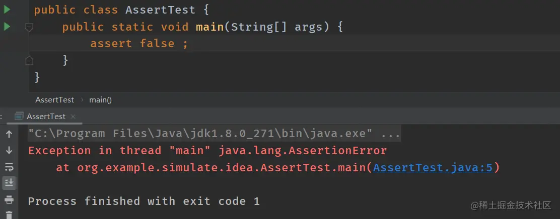The height and width of the screenshot is (219, 560).
Task: Click the fold marker at the method's closing brace
Action: click(29, 60)
